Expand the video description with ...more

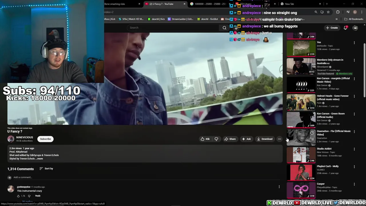39,159
